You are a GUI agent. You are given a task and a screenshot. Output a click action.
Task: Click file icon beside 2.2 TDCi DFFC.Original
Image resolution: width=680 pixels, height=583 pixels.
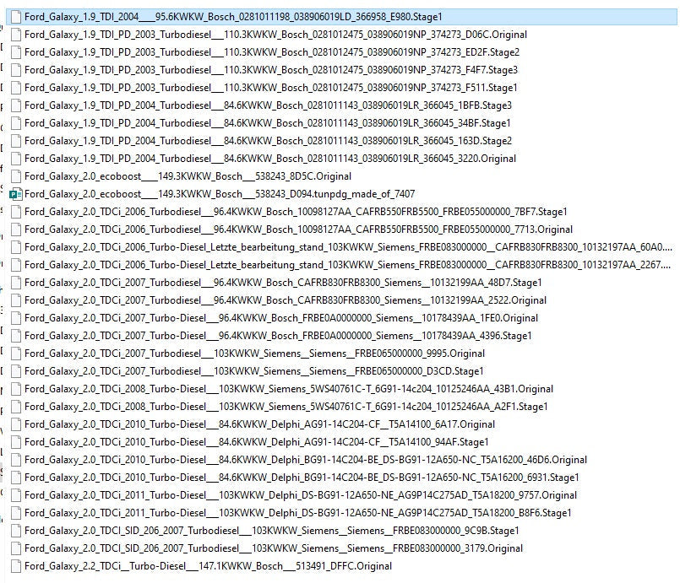pos(15,566)
